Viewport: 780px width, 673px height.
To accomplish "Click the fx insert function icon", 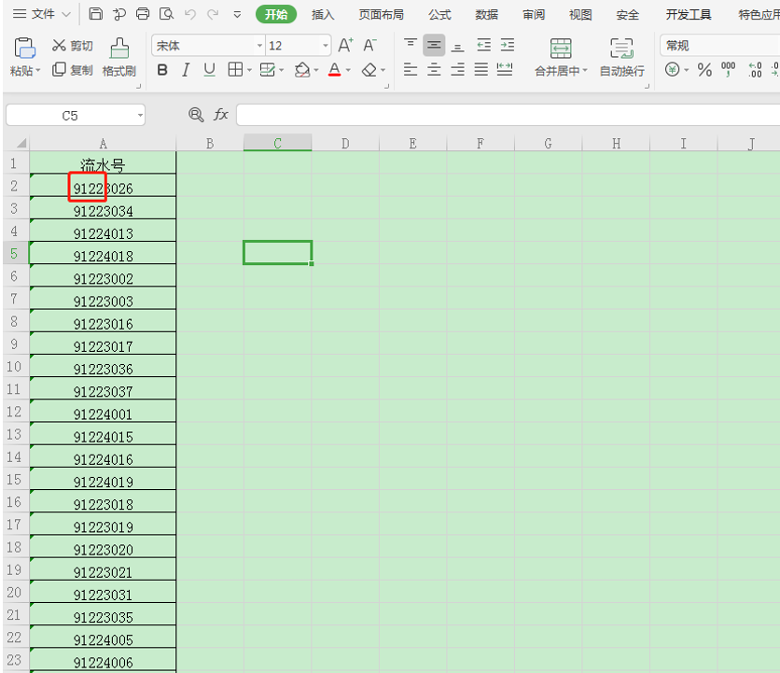I will pyautogui.click(x=220, y=115).
